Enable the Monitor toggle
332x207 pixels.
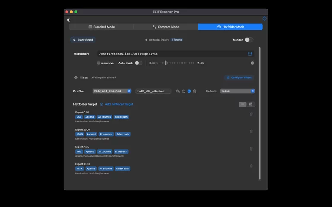tap(249, 40)
